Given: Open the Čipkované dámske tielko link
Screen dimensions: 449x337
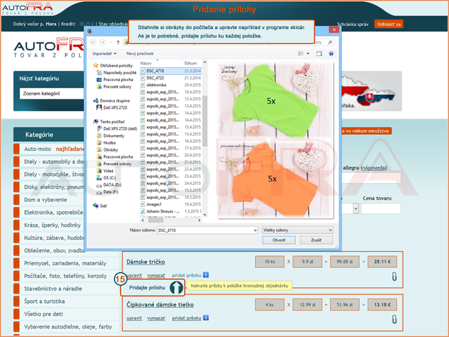Looking at the screenshot, I should [160, 305].
